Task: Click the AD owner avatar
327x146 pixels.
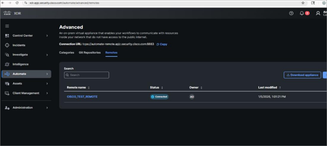Action: pyautogui.click(x=192, y=97)
